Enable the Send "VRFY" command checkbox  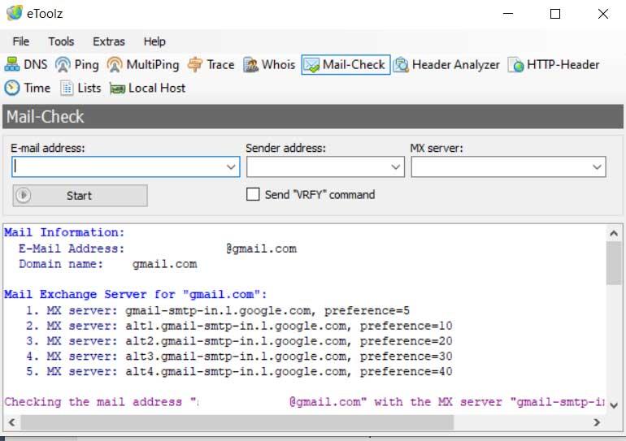[253, 195]
